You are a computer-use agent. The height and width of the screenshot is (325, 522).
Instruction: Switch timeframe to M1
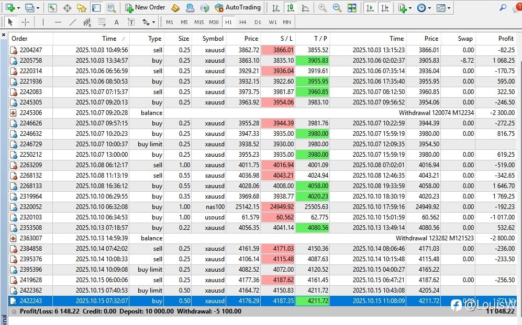point(170,22)
